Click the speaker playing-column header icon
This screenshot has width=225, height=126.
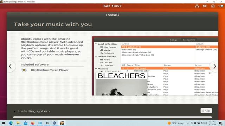123,65
